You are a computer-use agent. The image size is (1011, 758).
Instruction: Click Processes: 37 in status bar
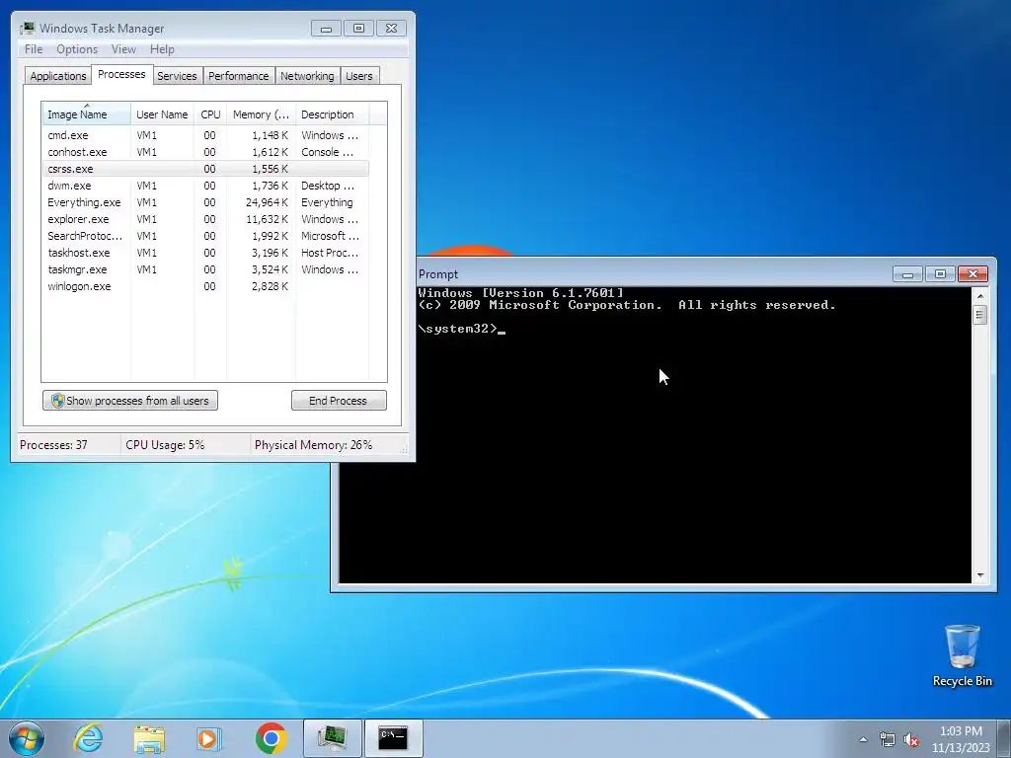pos(53,445)
